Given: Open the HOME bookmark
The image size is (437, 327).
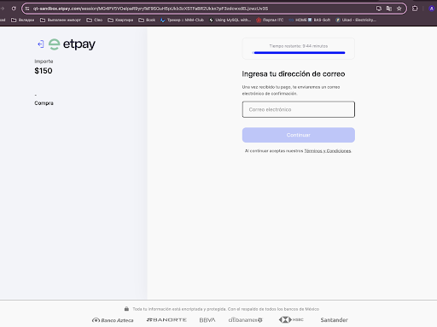Looking at the screenshot, I should pos(298,20).
